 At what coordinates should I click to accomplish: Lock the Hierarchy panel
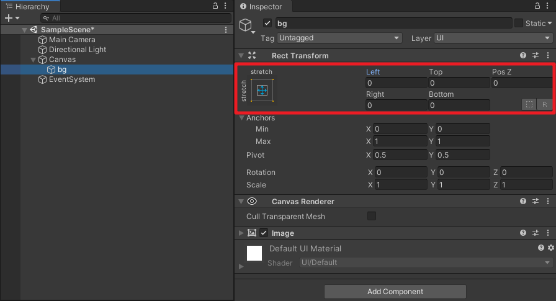(215, 6)
